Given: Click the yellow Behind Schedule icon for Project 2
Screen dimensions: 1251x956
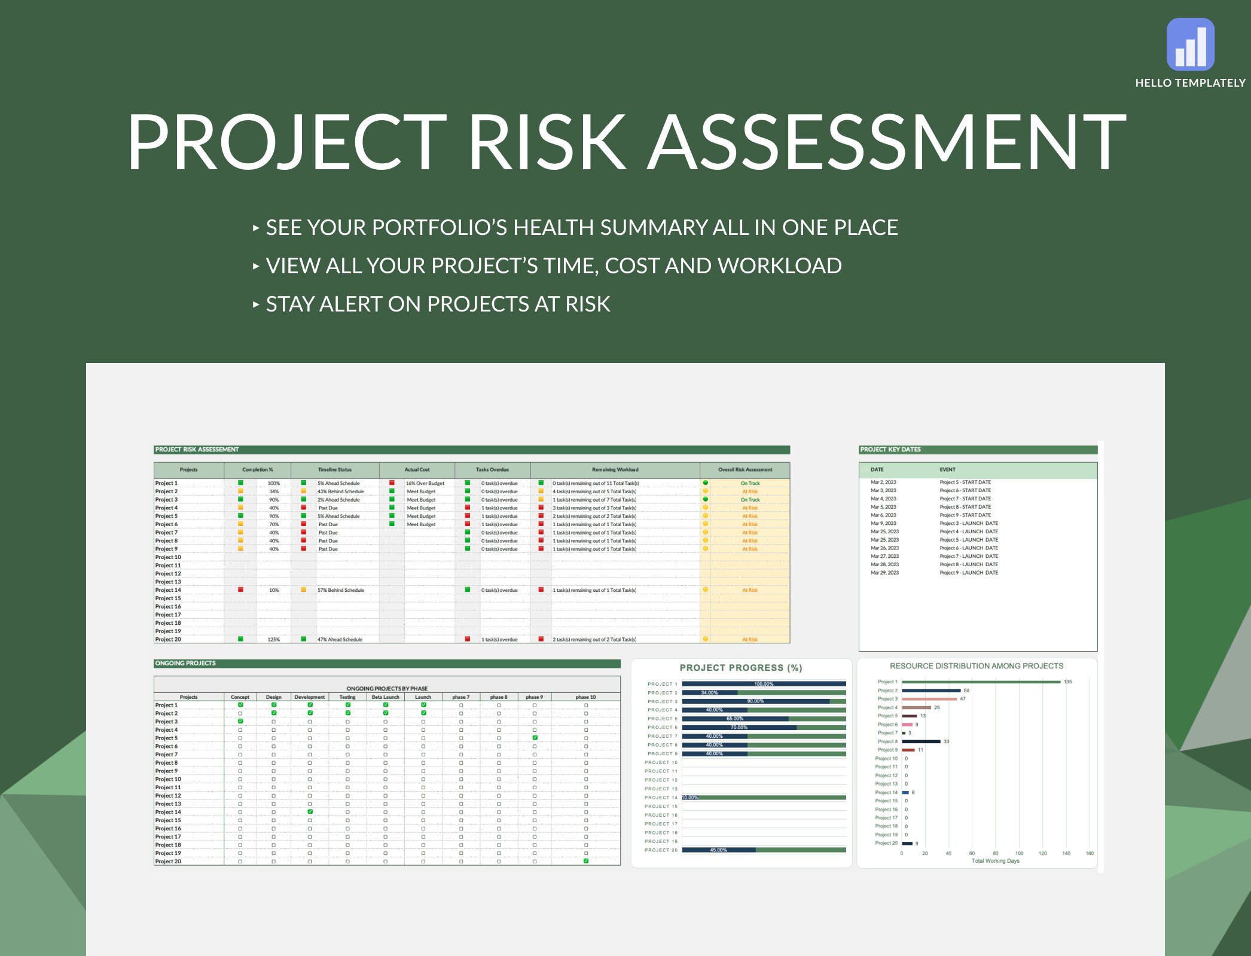Looking at the screenshot, I should 303,491.
